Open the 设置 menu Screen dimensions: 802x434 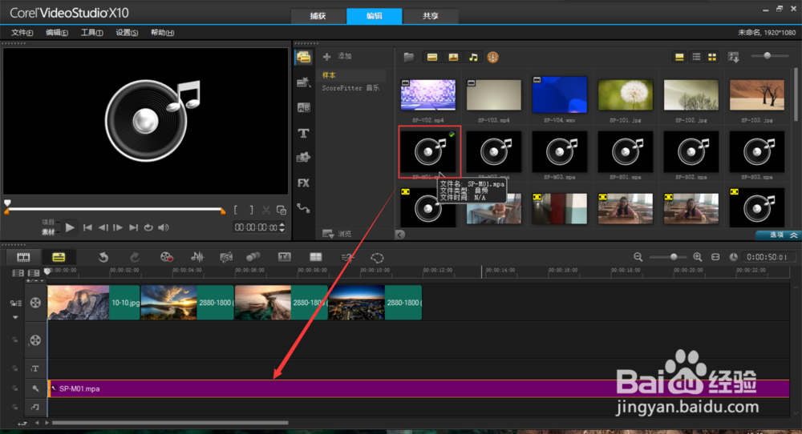point(127,33)
